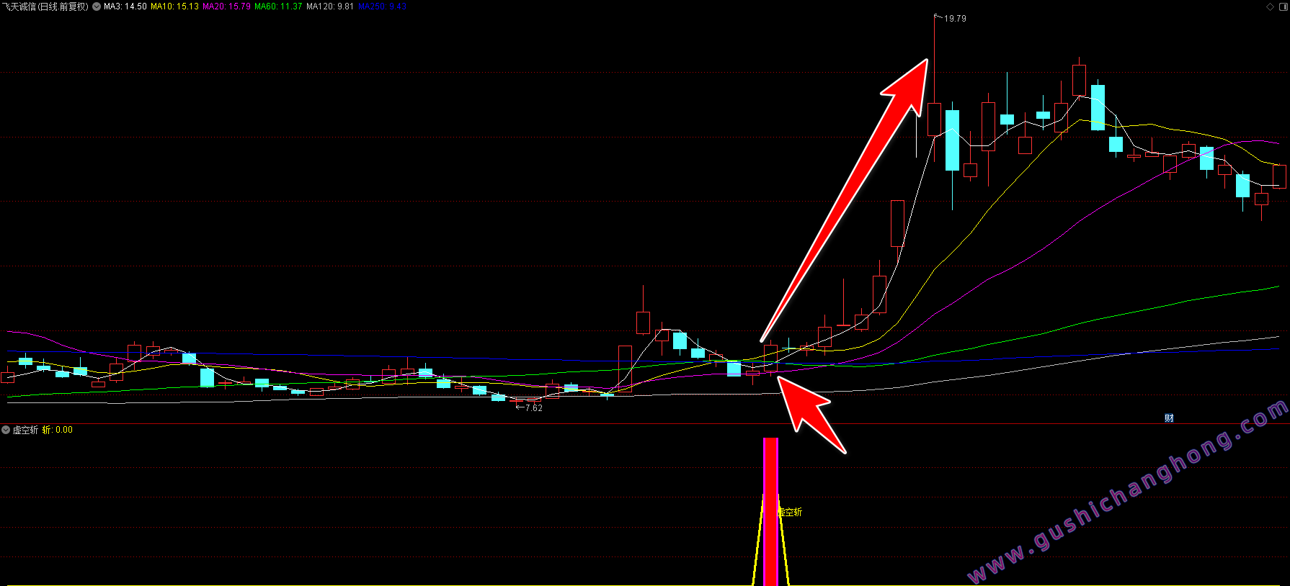Click the 财 marker above the indicator panel
1290x586 pixels.
[1169, 418]
